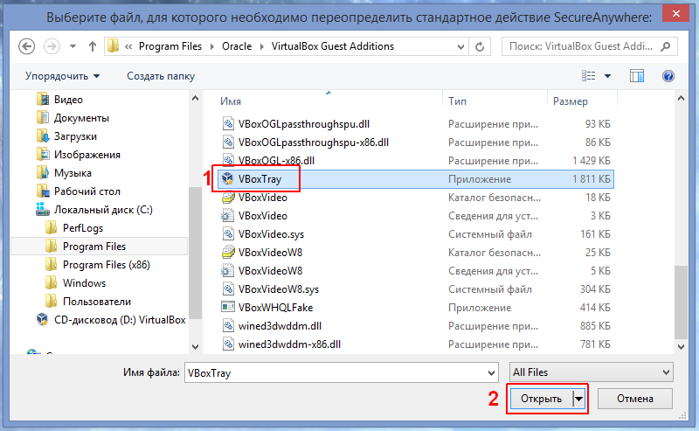The width and height of the screenshot is (699, 431).
Task: Click the VirtualBox Guest Additions breadcrumb
Action: [333, 46]
